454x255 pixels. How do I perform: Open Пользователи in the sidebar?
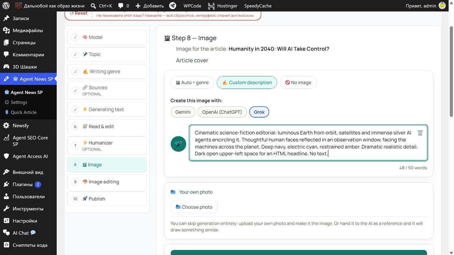pos(28,197)
